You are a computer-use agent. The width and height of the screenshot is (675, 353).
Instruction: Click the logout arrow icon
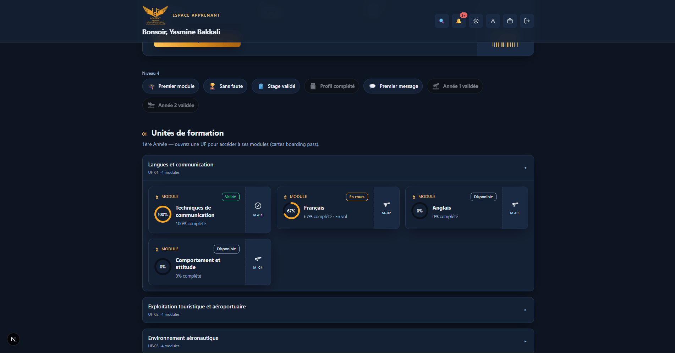[x=527, y=21]
